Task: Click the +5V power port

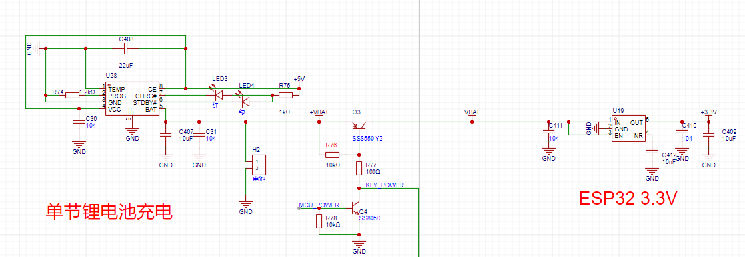Action: click(299, 82)
